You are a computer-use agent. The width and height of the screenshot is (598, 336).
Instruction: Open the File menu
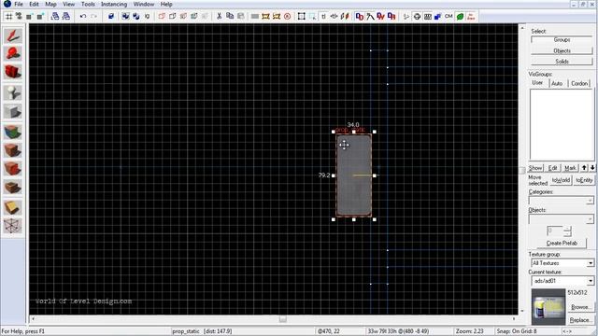(19, 4)
